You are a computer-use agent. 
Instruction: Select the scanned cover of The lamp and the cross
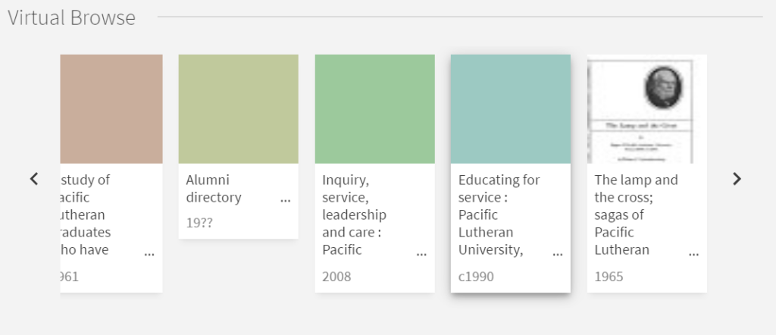point(647,109)
